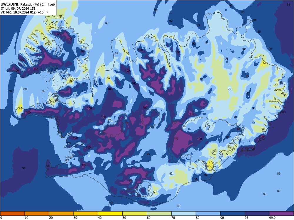Click the 30–40 amber legend swatch
This screenshot has height=220, width=294.
click(86, 214)
